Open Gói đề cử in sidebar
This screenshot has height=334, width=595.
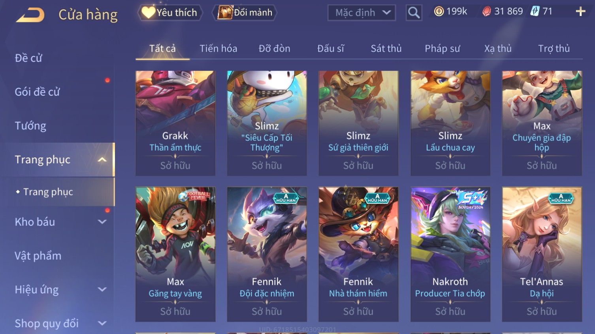pyautogui.click(x=37, y=92)
